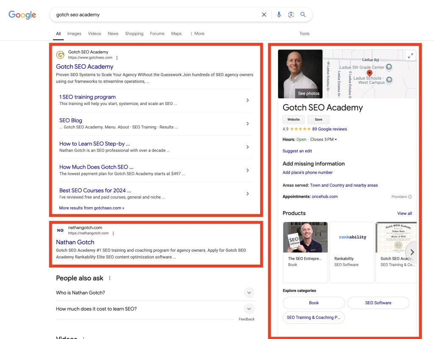
Task: Expand How Much Does Gotch SEO chevron
Action: [248, 170]
